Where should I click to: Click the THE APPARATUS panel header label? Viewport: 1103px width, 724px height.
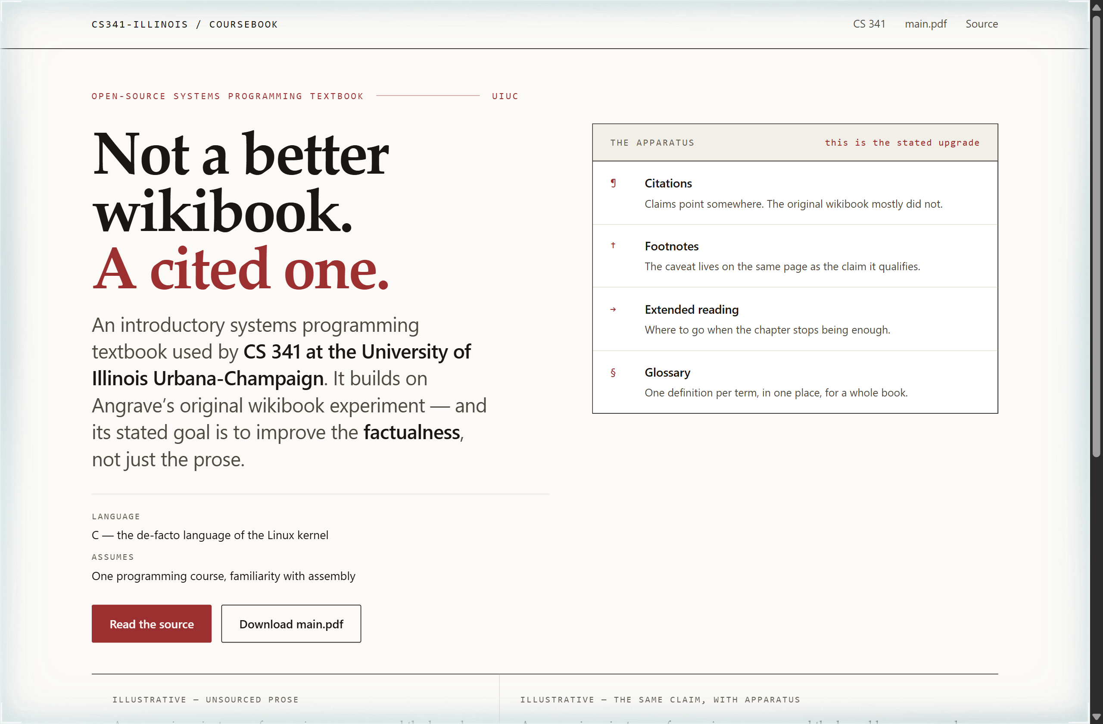click(652, 143)
